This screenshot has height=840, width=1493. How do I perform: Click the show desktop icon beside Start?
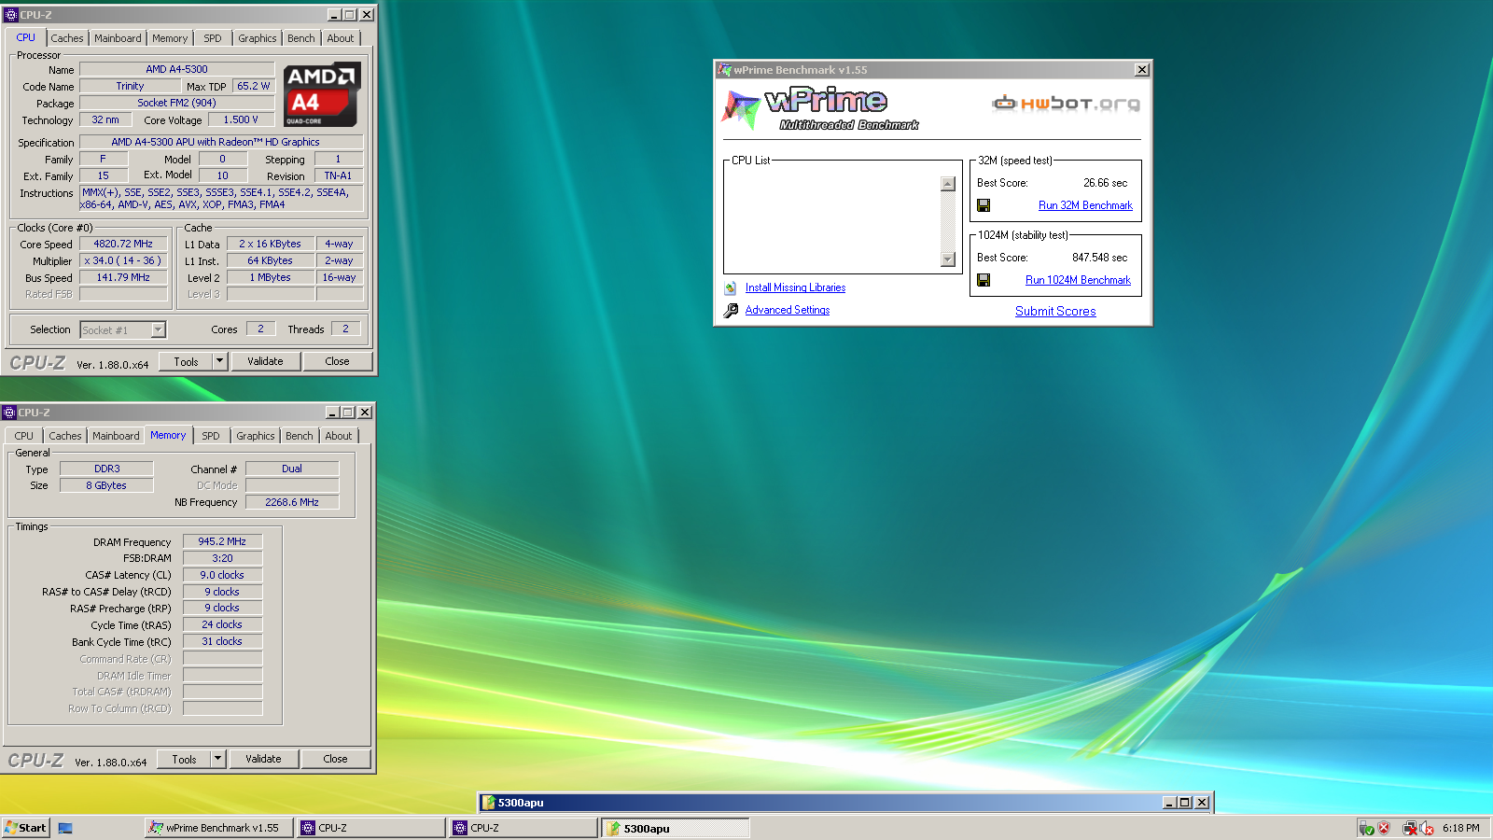pos(65,828)
